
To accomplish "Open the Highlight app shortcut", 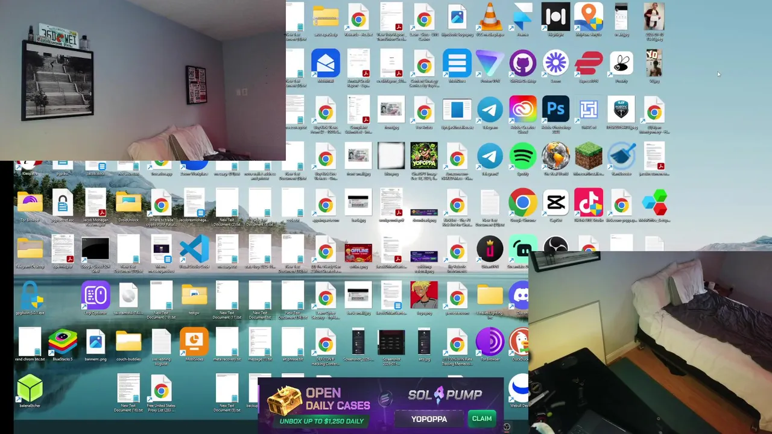I will click(x=555, y=17).
